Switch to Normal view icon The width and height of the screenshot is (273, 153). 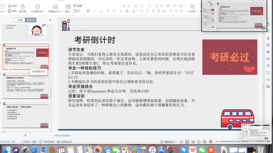[187, 142]
